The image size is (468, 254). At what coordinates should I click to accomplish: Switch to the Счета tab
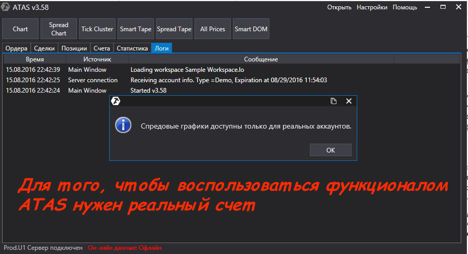[102, 48]
